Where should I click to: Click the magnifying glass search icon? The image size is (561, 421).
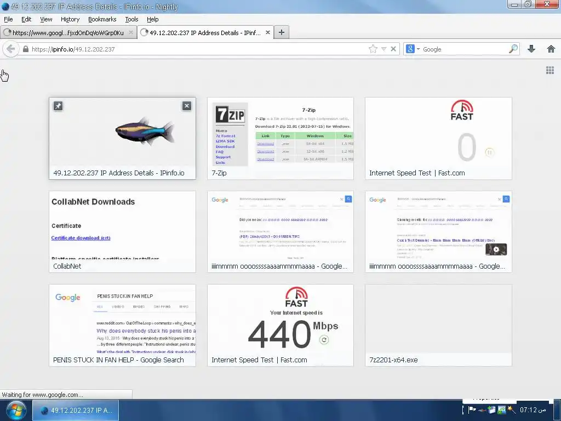point(513,49)
